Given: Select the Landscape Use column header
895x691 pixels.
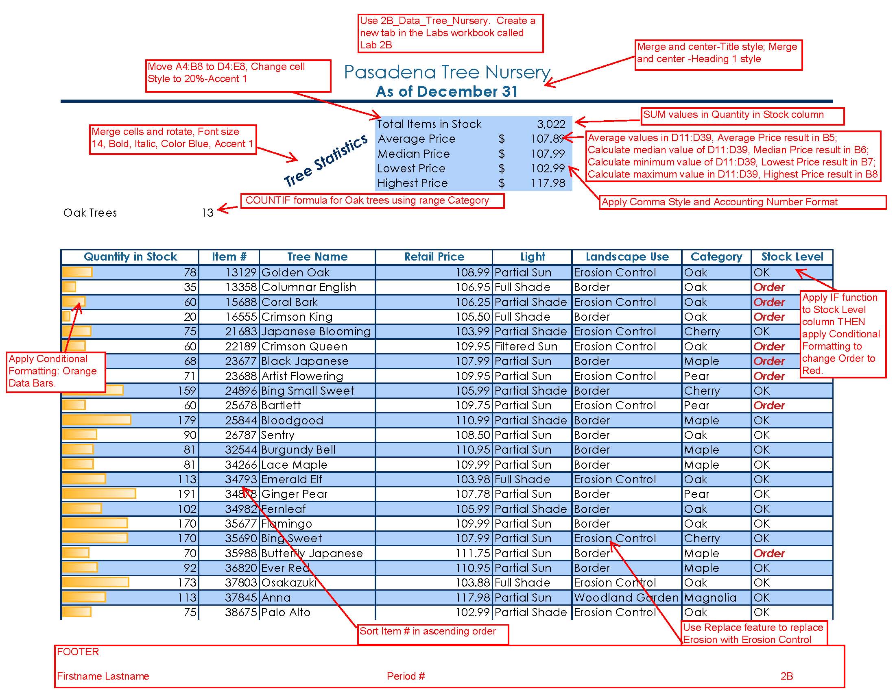Looking at the screenshot, I should (627, 256).
